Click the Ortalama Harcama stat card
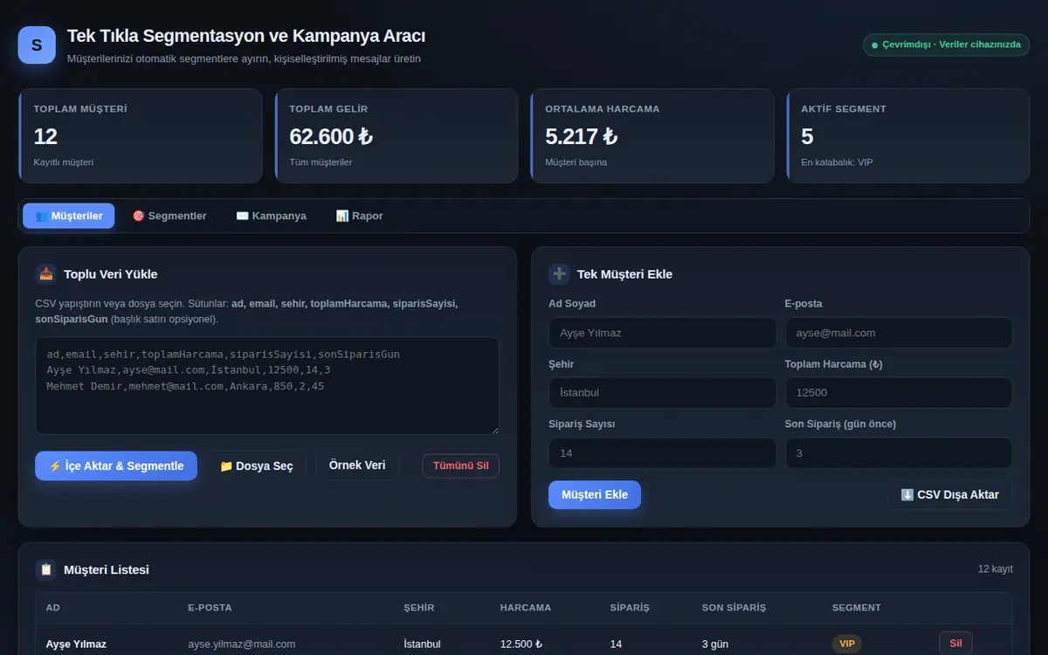 (x=652, y=135)
